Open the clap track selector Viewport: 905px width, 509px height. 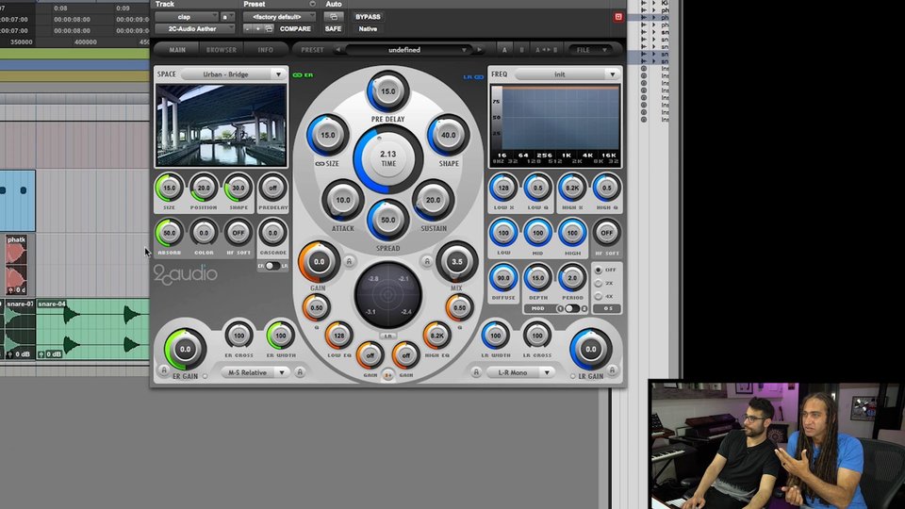[187, 17]
